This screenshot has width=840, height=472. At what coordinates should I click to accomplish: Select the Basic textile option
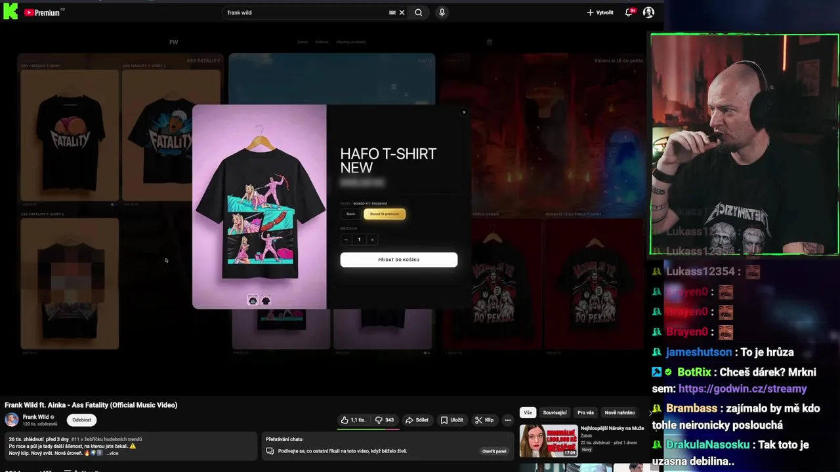click(351, 214)
